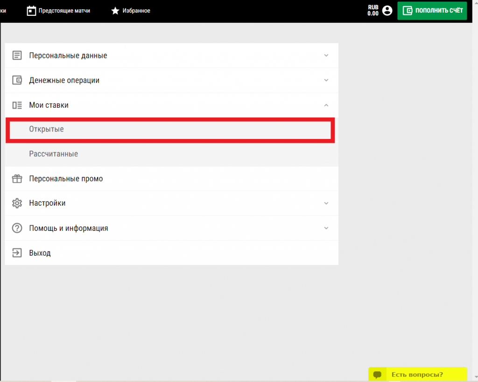
Task: Open the Персональные данные menu item
Action: [x=172, y=56]
